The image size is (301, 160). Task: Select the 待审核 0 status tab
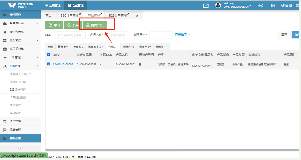click(x=78, y=46)
